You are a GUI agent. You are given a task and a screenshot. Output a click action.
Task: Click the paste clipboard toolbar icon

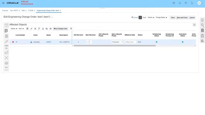pyautogui.click(x=43, y=28)
